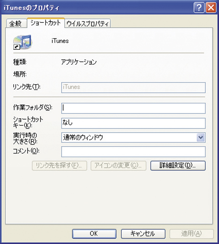Open the ウイルスプロパティ tab
Viewport: 219px width, 244px height.
(88, 24)
